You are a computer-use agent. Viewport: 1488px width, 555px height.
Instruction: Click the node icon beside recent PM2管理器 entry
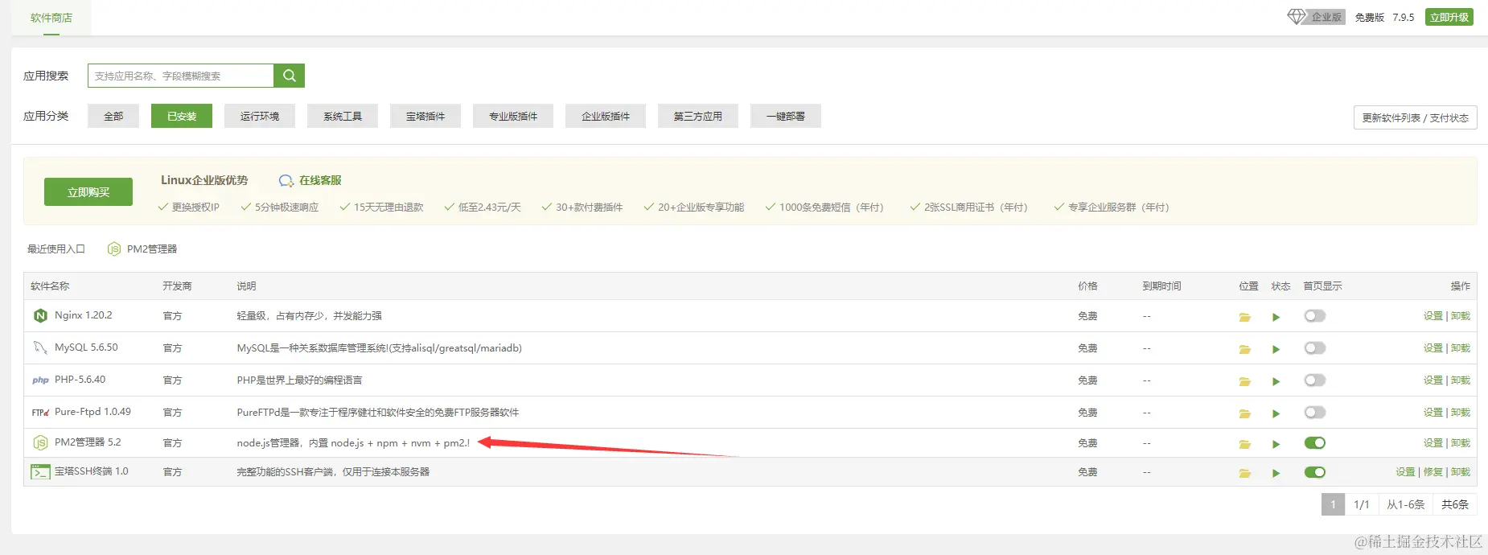pos(114,249)
